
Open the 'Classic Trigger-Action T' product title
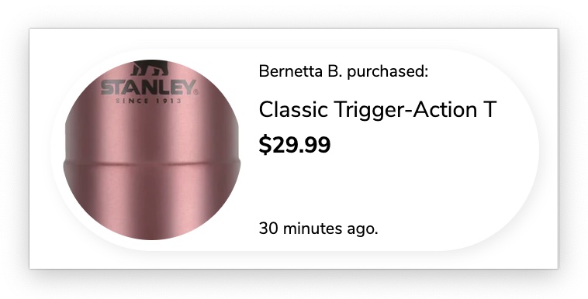(x=378, y=110)
